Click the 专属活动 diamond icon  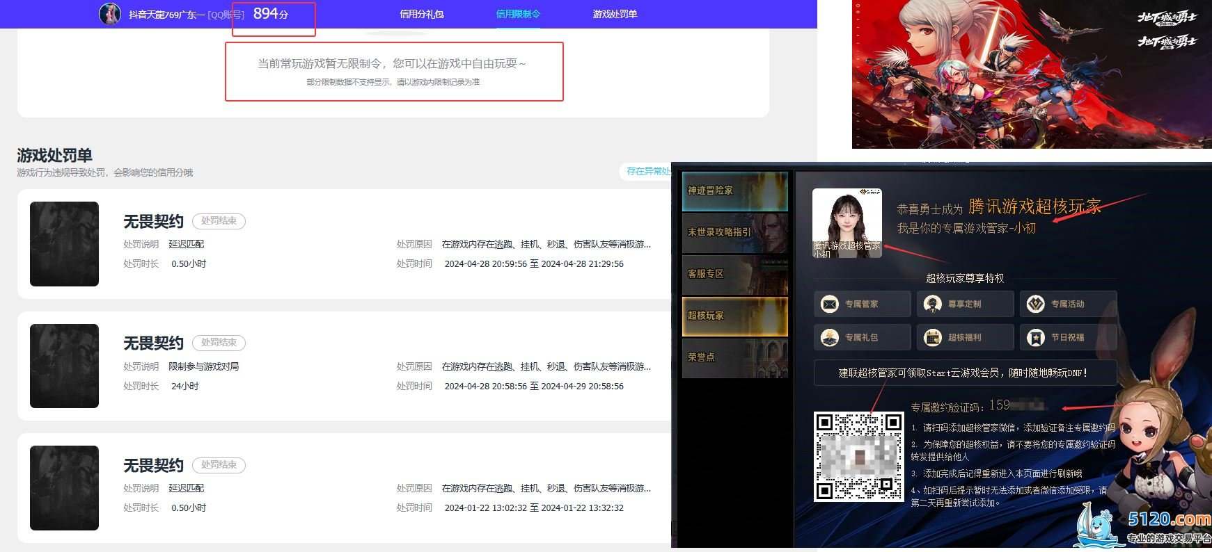[x=1036, y=304]
